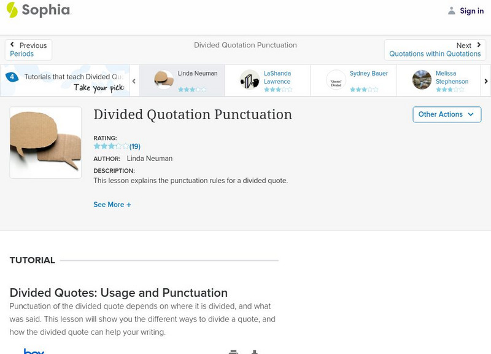Expand description with See More +

point(112,205)
